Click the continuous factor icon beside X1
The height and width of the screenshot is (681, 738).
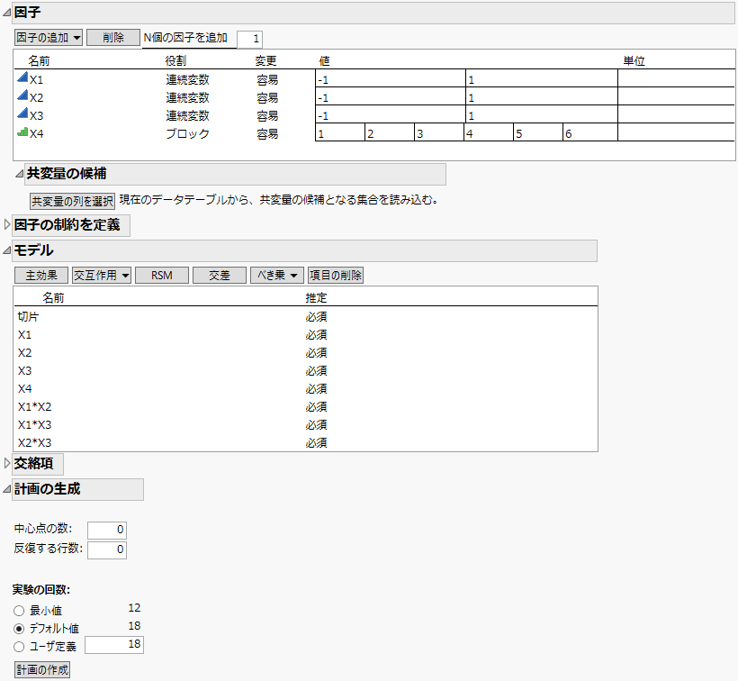coord(22,78)
